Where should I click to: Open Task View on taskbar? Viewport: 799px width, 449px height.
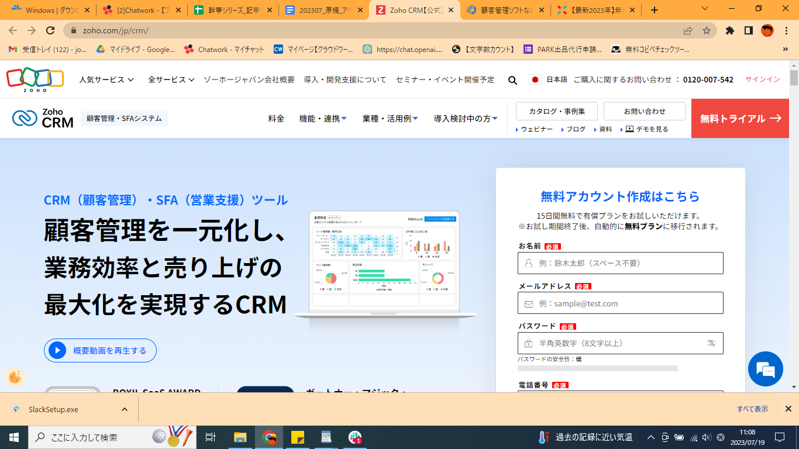(211, 437)
